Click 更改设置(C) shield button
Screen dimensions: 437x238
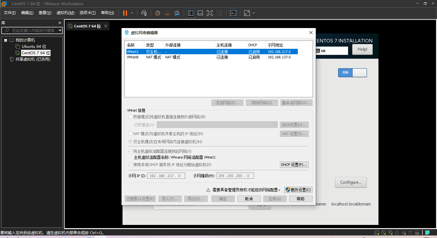tap(298, 190)
